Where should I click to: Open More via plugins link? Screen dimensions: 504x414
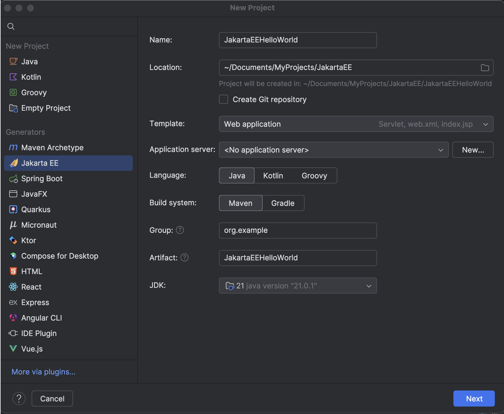coord(43,372)
